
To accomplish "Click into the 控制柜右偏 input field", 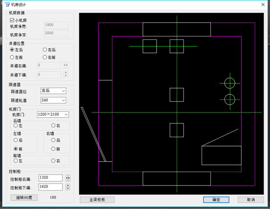I will pos(50,178).
